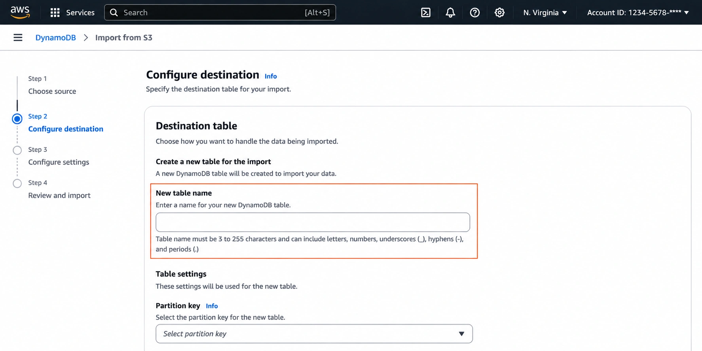Click the Import from S3 breadcrumb
This screenshot has width=702, height=351.
(x=124, y=38)
